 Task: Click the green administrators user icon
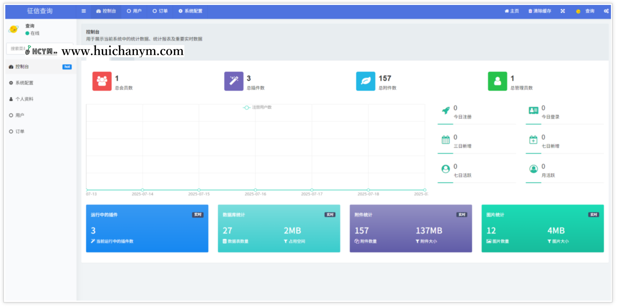point(497,81)
